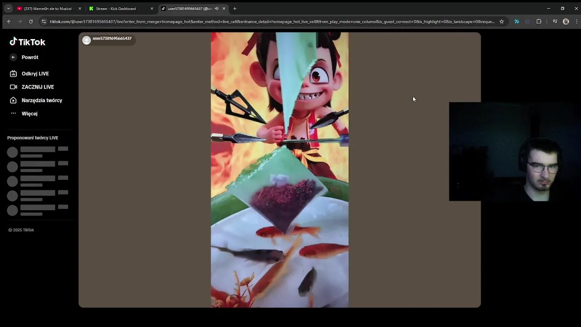This screenshot has height=327, width=581.
Task: Restore down the browser window
Action: click(x=562, y=8)
